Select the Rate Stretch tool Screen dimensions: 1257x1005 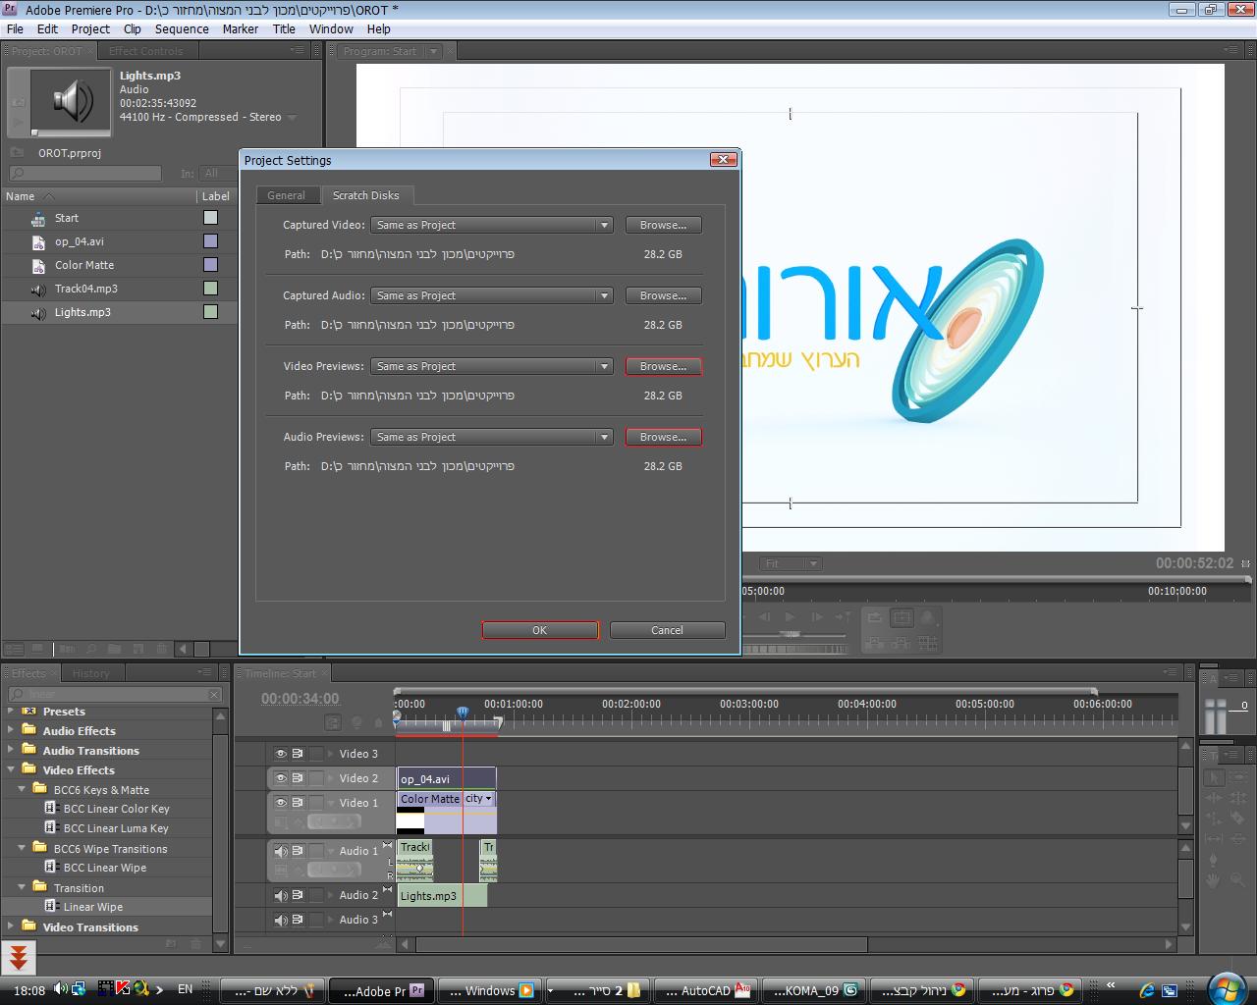click(x=1214, y=819)
